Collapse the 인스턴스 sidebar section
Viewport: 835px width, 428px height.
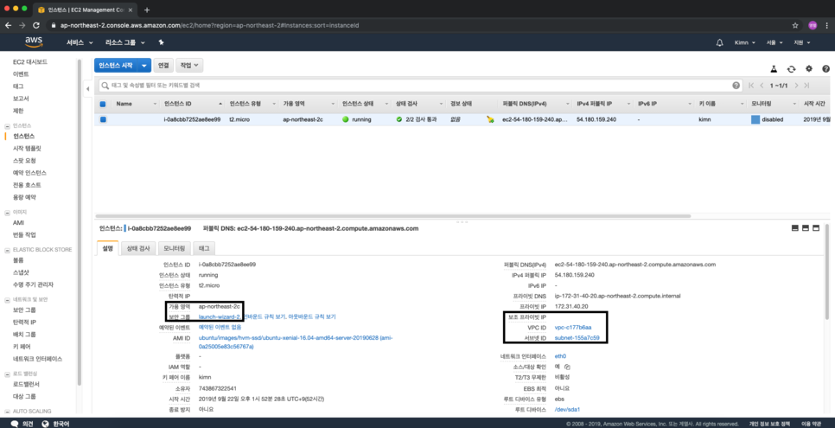8,125
